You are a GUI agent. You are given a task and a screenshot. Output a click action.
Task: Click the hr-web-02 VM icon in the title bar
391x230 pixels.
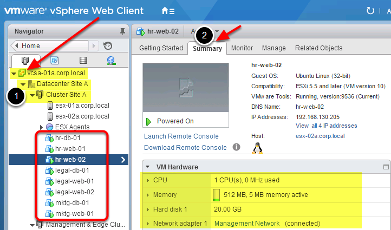141,31
